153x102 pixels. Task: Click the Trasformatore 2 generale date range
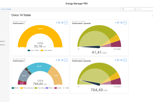pyautogui.click(x=79, y=59)
